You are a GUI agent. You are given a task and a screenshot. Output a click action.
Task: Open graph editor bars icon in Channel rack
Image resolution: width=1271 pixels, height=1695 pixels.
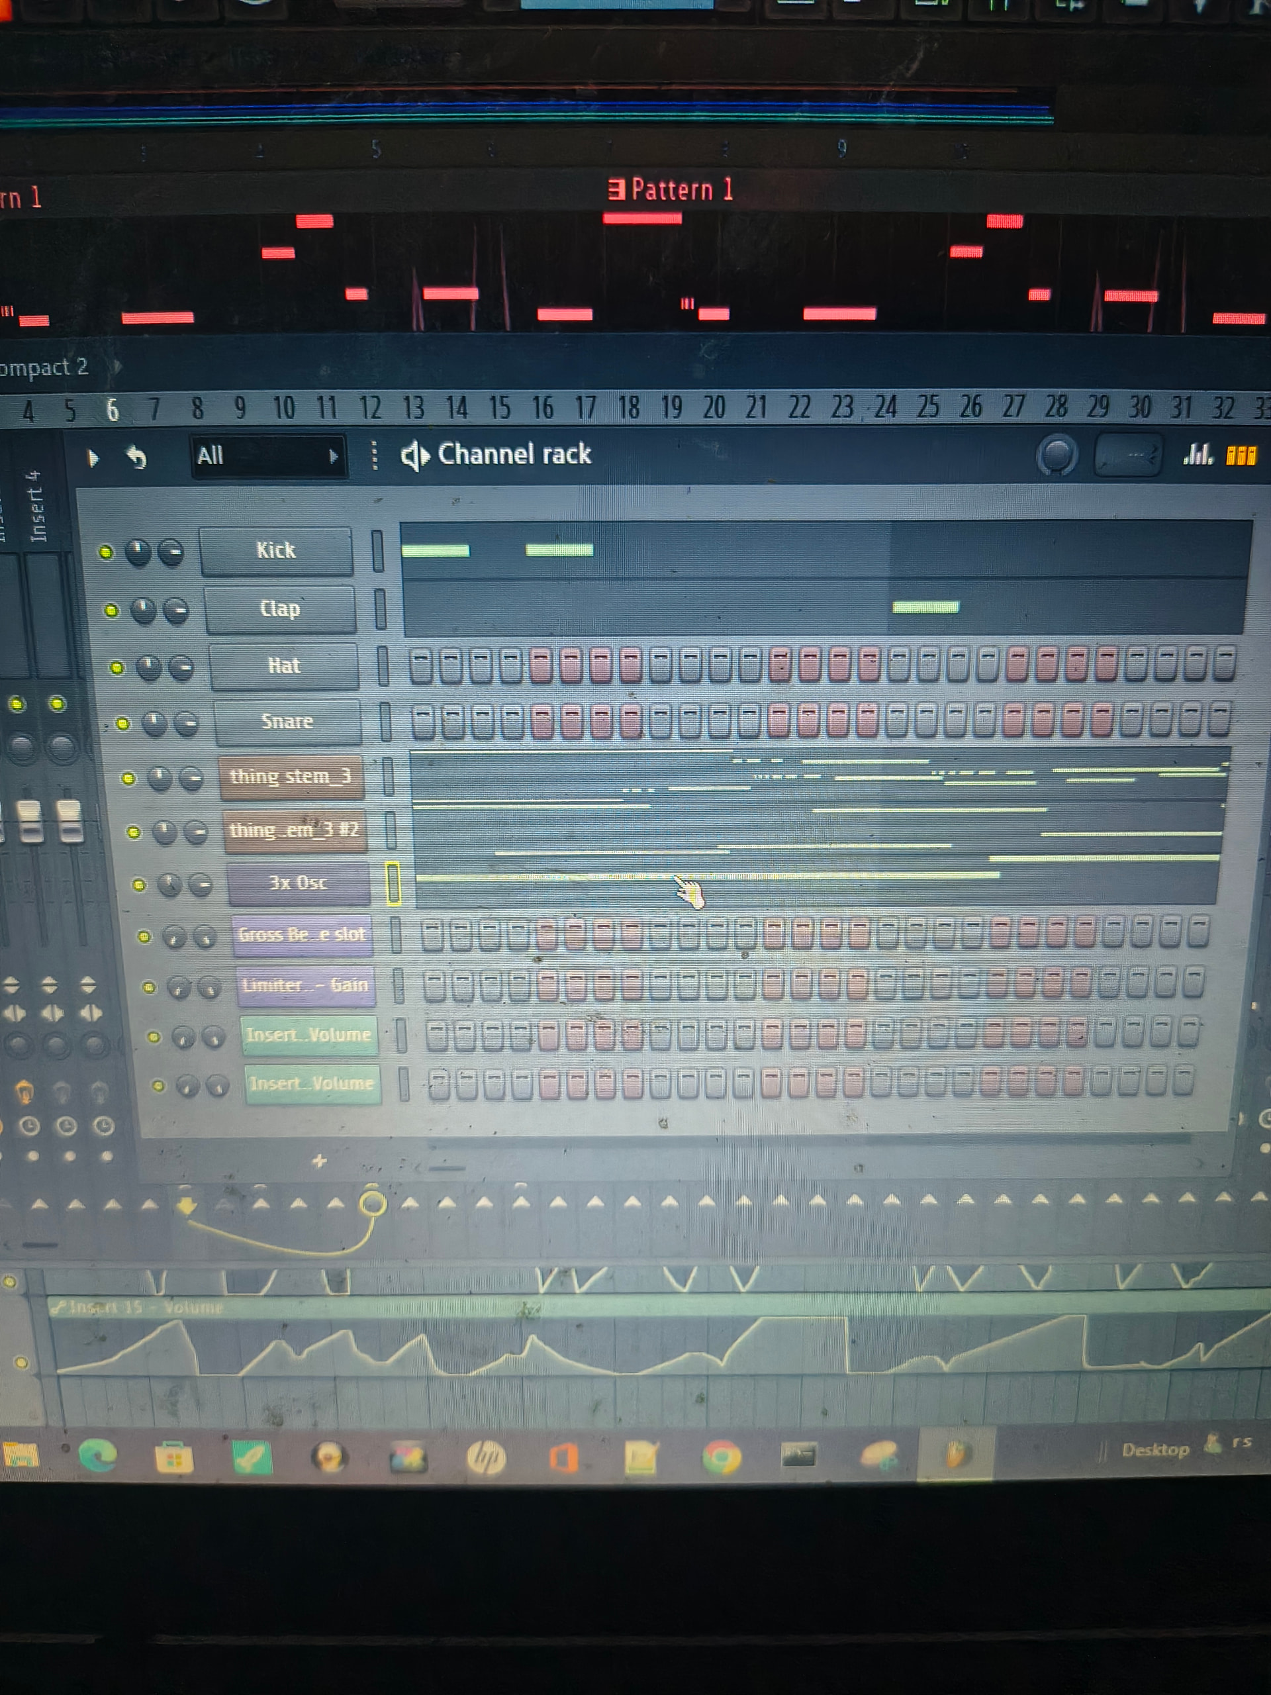pyautogui.click(x=1198, y=455)
